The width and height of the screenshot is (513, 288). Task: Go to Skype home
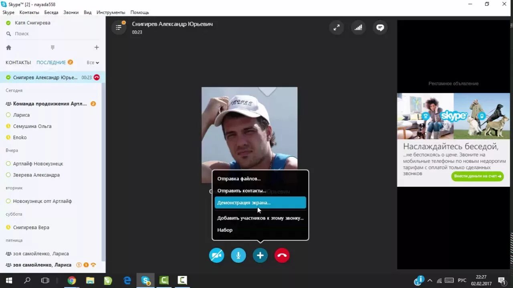click(8, 47)
